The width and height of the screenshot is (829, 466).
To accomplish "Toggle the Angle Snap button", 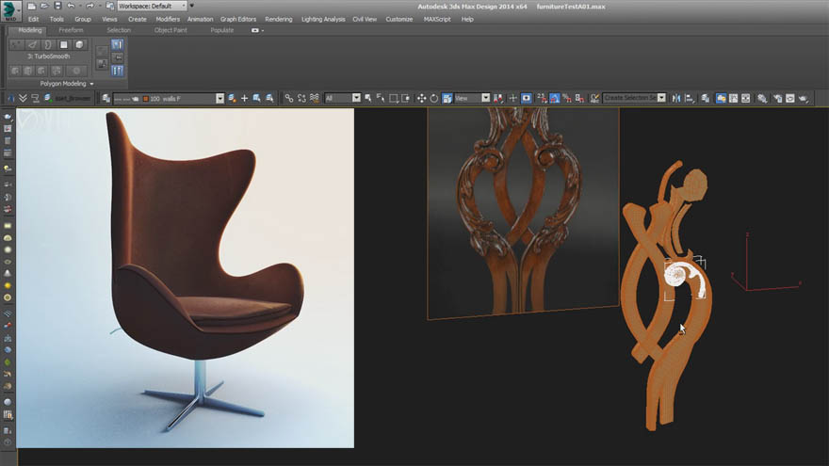I will [x=554, y=98].
